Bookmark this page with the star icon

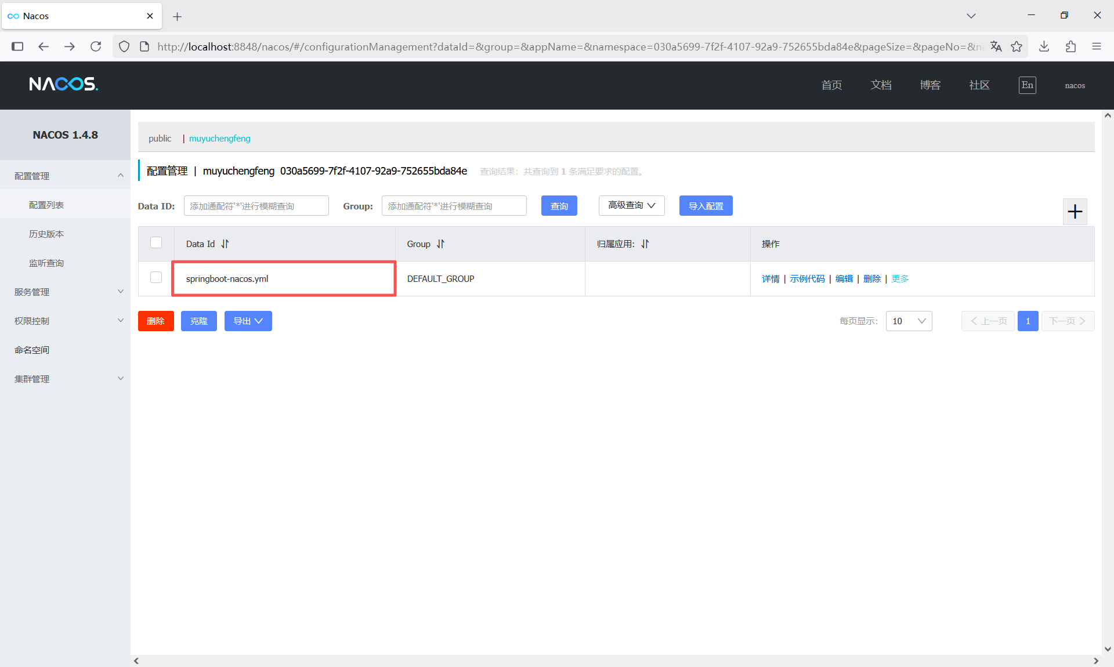point(1017,46)
